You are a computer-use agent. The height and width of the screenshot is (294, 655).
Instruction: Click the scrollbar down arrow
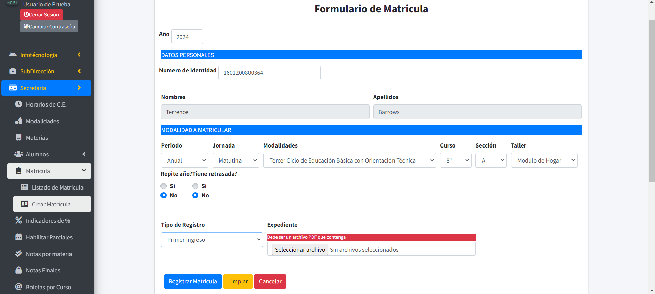point(652,291)
